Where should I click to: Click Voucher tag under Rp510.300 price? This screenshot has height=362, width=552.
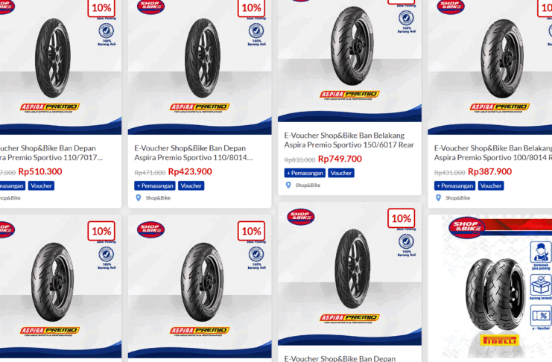(41, 185)
